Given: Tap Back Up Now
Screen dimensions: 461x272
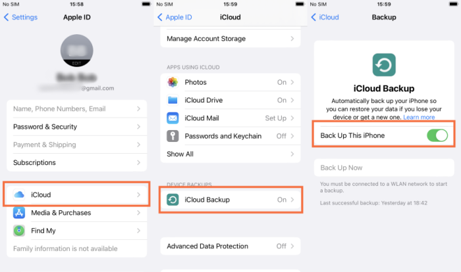Looking at the screenshot, I should tap(384, 168).
